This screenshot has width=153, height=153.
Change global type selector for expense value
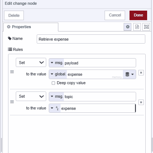(x=58, y=74)
